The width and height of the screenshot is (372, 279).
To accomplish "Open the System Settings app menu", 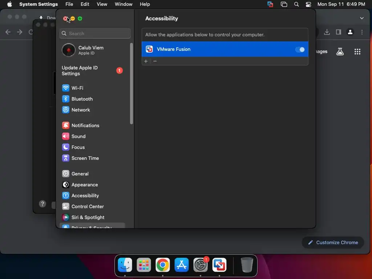I will (39, 4).
